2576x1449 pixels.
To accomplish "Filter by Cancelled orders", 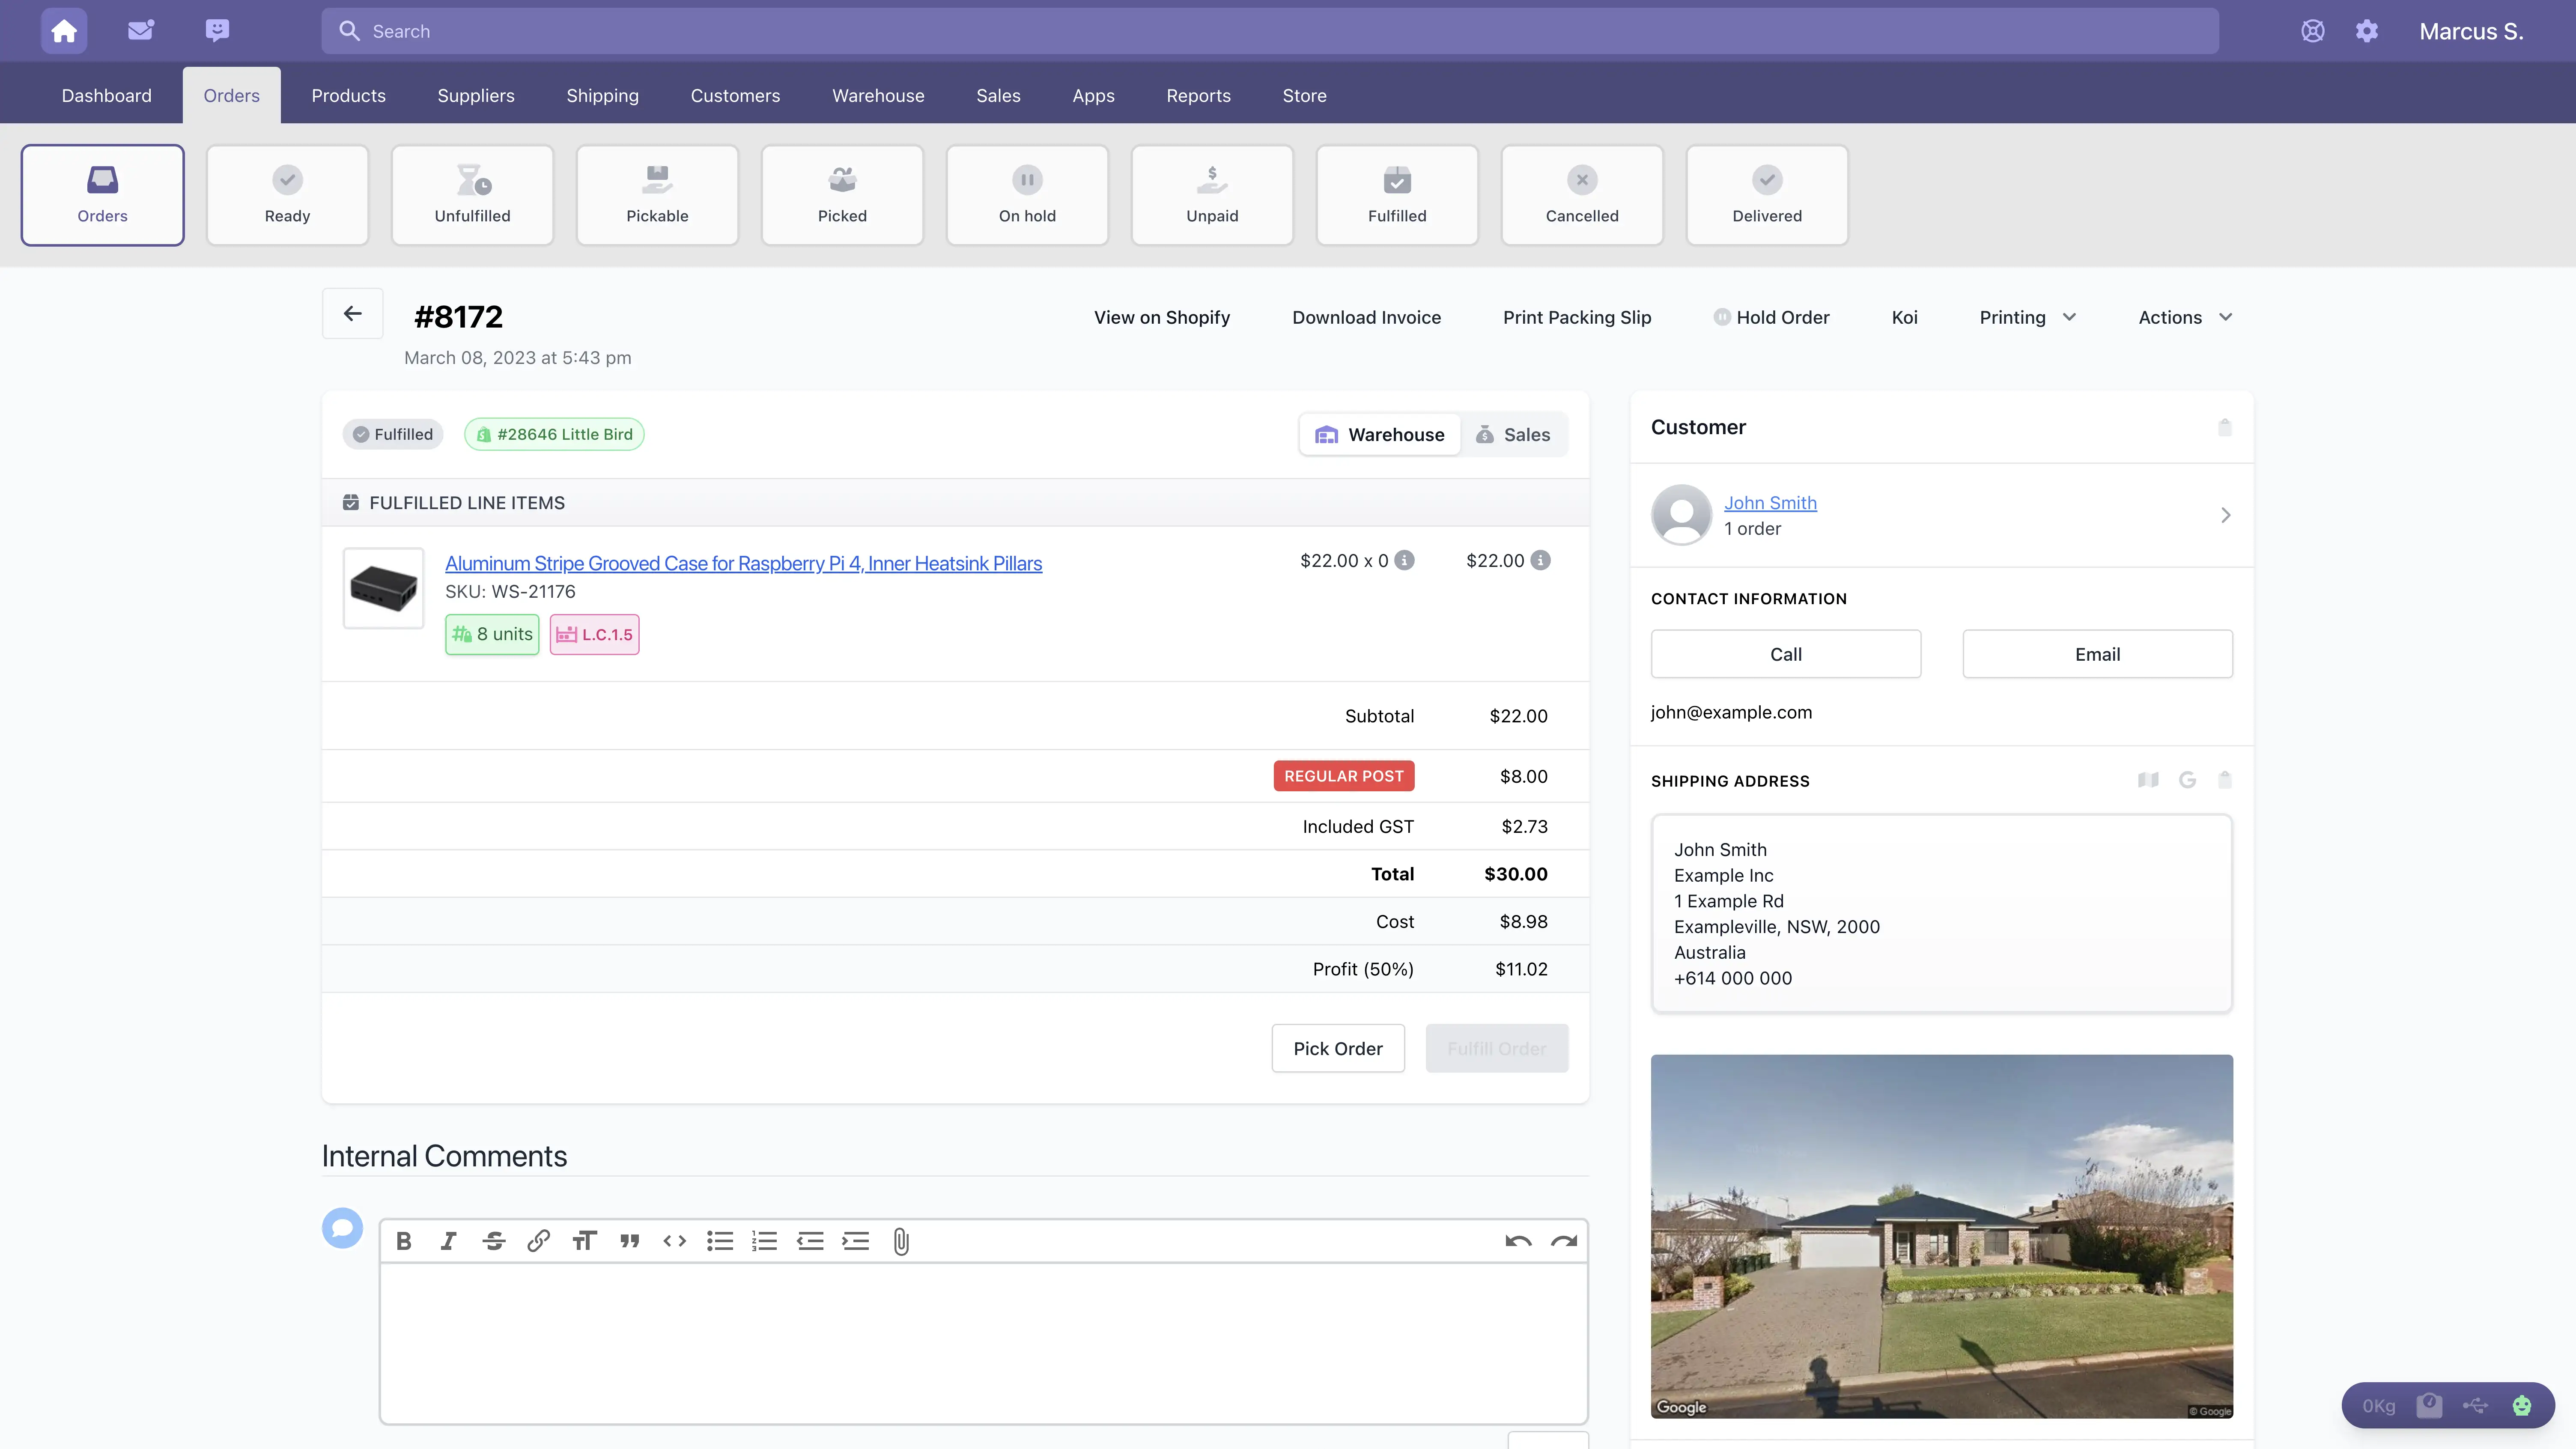I will click(1582, 195).
